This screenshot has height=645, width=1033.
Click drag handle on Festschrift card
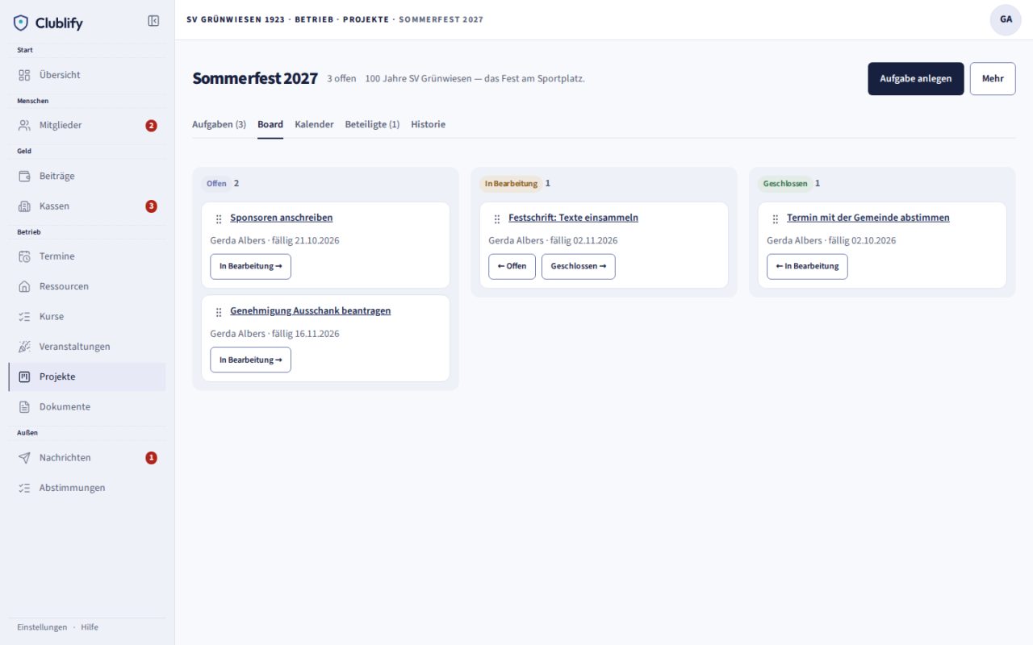497,218
